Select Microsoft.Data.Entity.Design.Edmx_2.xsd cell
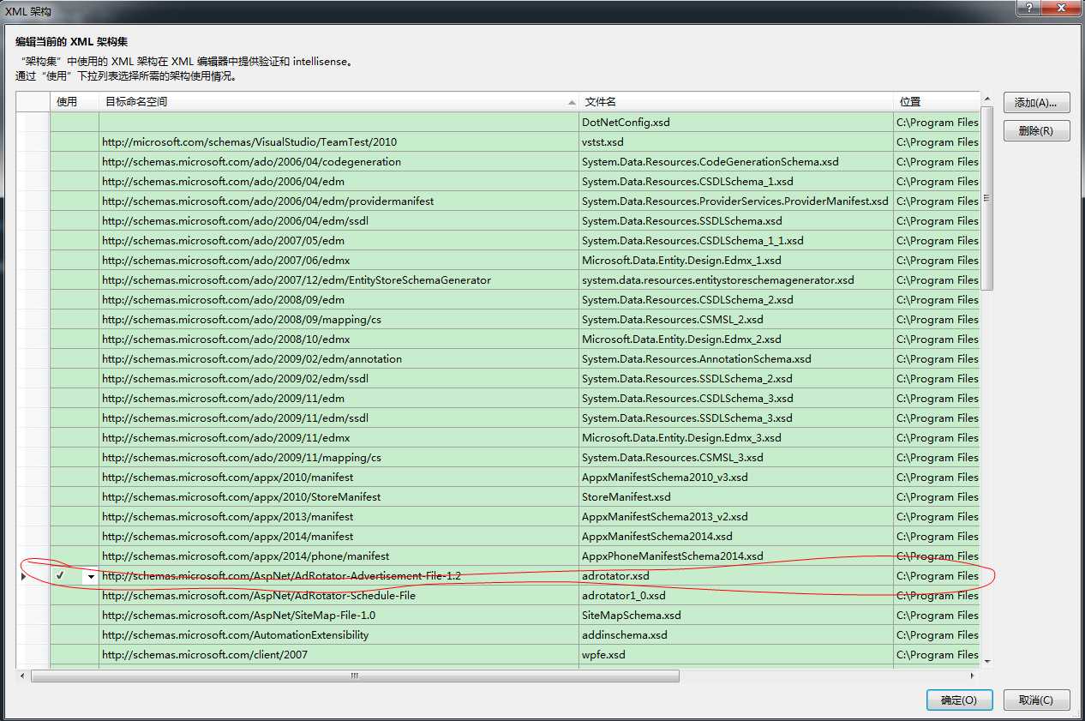The width and height of the screenshot is (1085, 721). pyautogui.click(x=736, y=339)
